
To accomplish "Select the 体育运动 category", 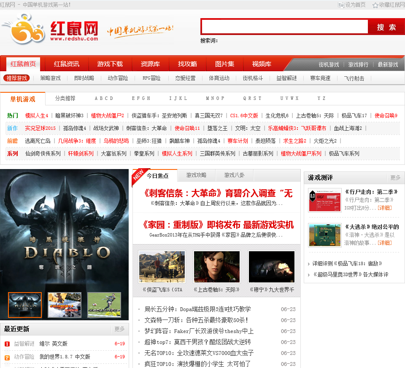I will coord(219,78).
